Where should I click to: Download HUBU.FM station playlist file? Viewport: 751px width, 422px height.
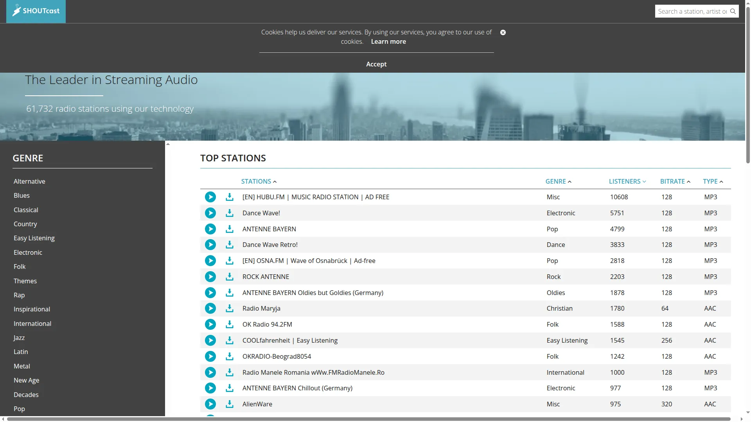point(230,197)
